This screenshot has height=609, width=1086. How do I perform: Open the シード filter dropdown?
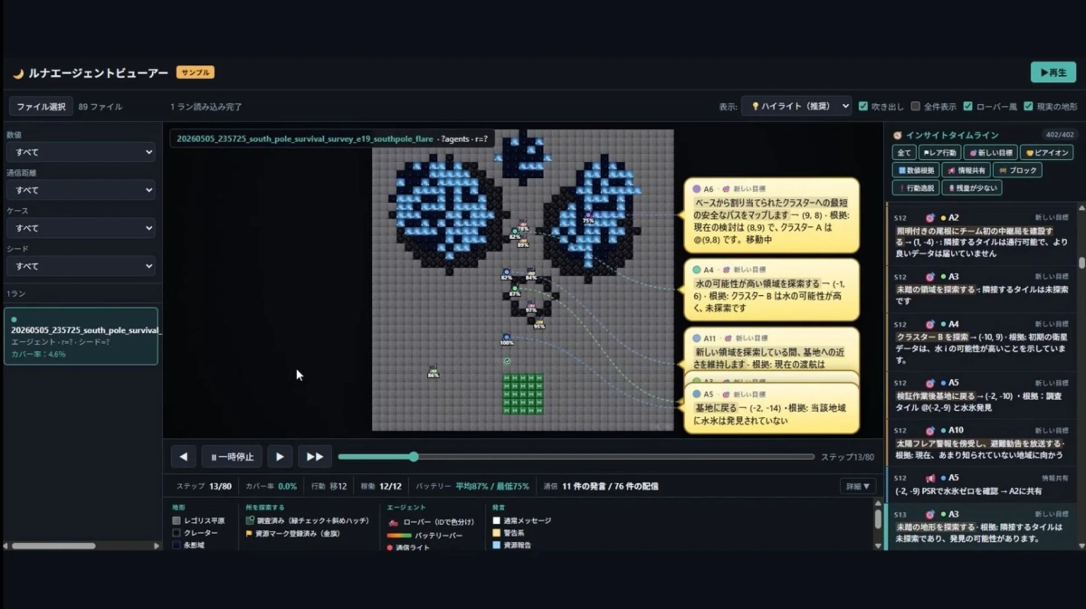81,266
